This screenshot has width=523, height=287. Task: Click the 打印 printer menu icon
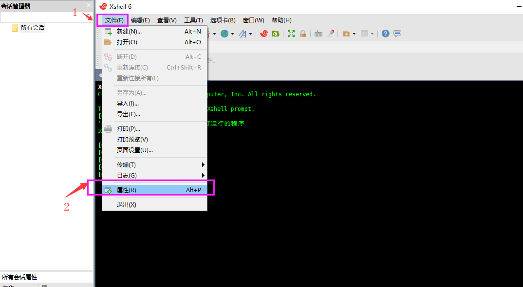[x=108, y=129]
